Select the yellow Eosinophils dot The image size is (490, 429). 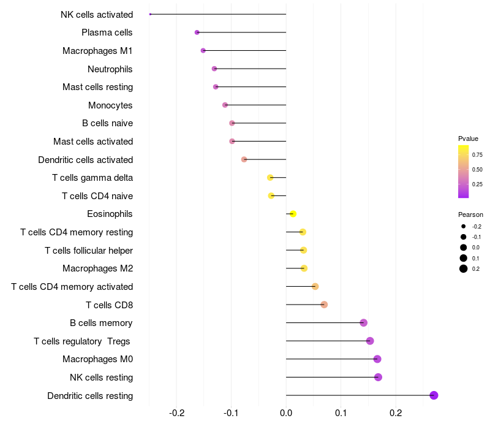click(x=293, y=214)
